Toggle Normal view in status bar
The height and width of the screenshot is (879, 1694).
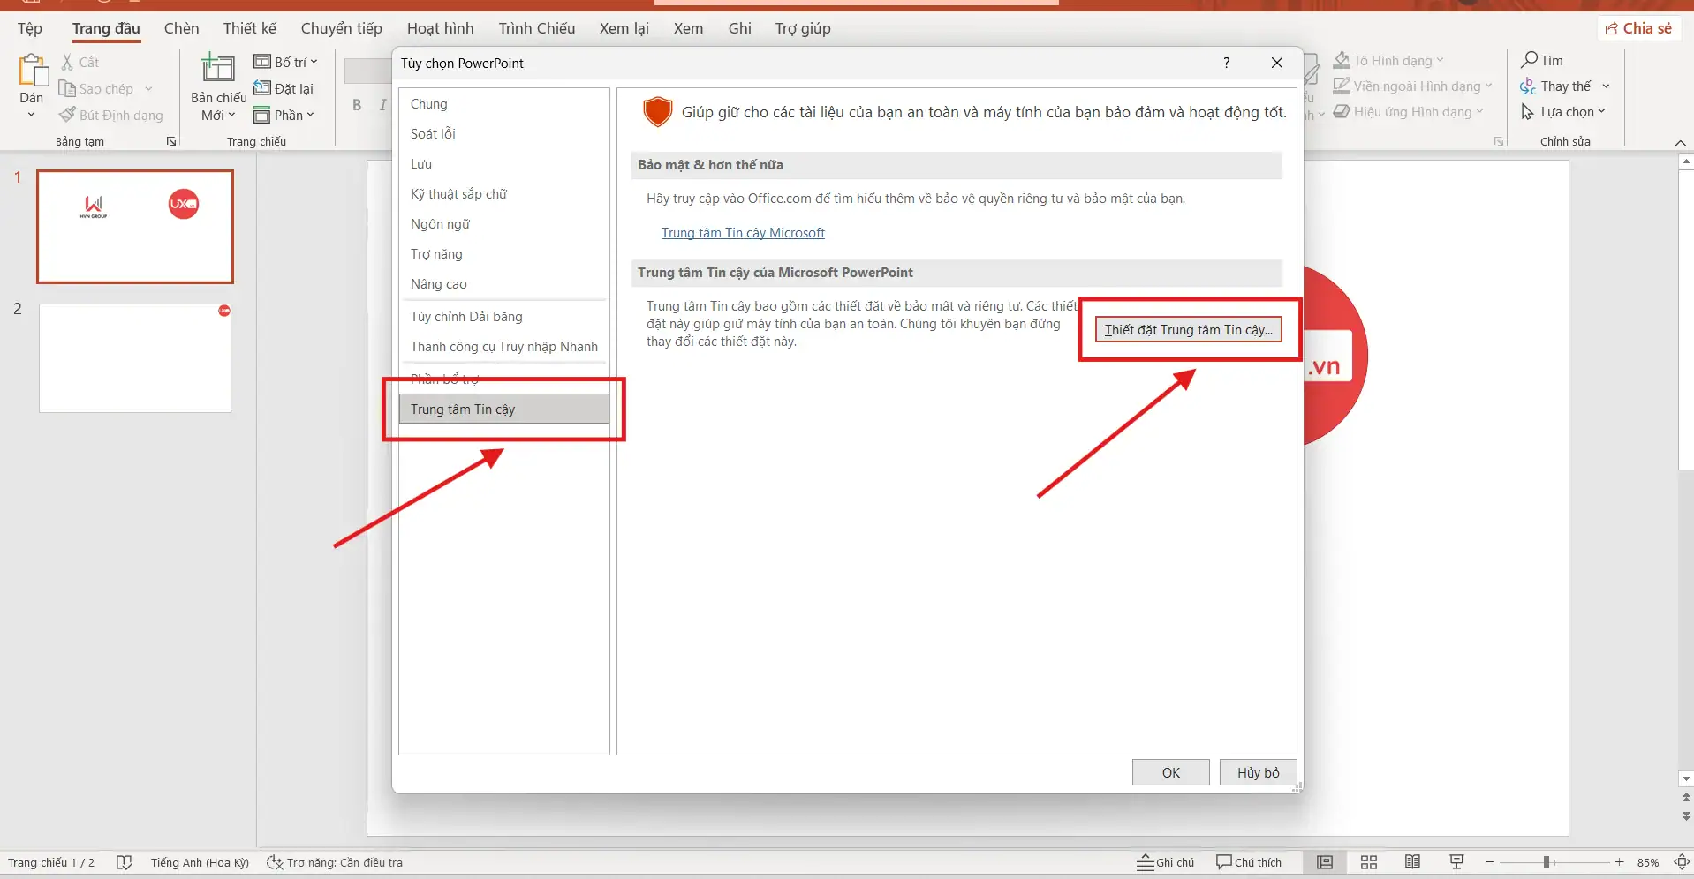pyautogui.click(x=1324, y=862)
